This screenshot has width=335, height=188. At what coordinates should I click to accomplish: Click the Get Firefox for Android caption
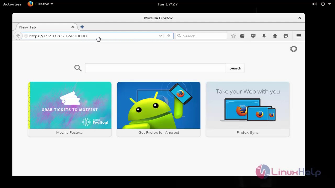click(159, 132)
